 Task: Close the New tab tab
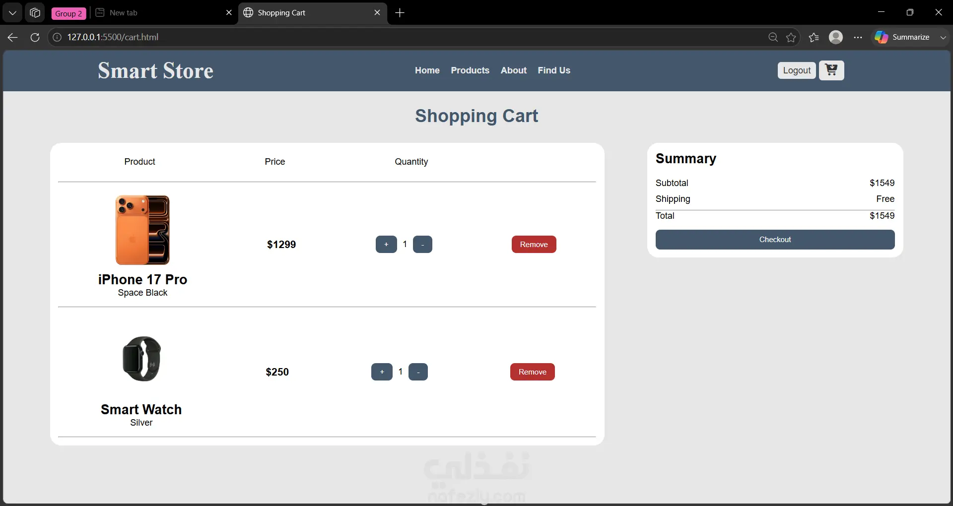point(229,13)
